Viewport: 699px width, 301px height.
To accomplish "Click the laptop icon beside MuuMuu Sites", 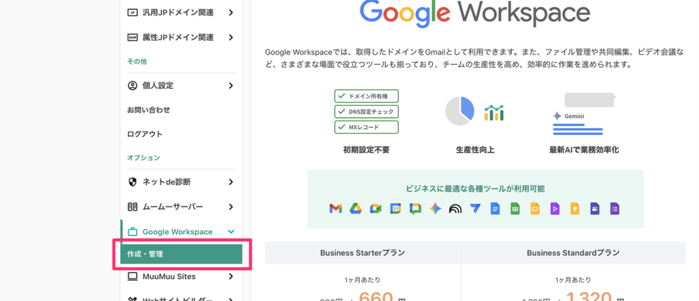I will [x=132, y=276].
